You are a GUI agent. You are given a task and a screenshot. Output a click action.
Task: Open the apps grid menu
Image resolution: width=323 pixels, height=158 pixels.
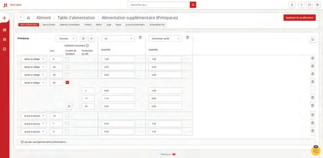[309, 5]
